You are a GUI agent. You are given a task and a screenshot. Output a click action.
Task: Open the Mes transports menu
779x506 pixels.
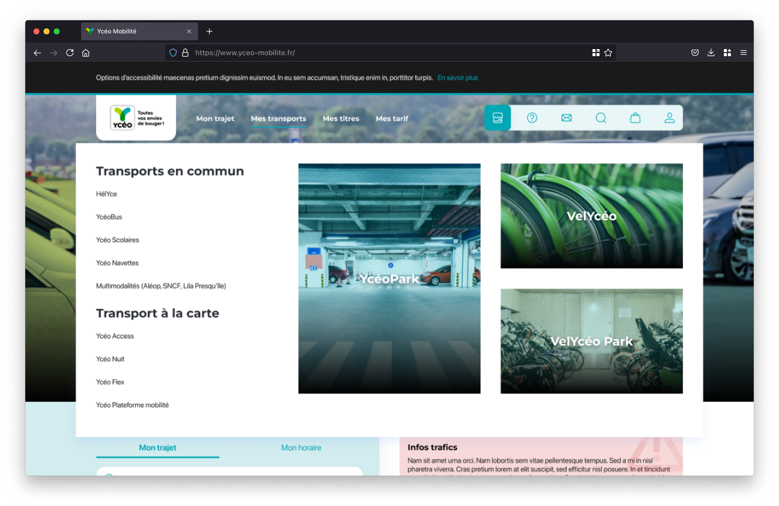[279, 118]
